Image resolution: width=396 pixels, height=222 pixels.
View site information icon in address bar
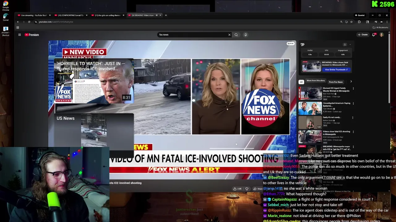point(36,22)
